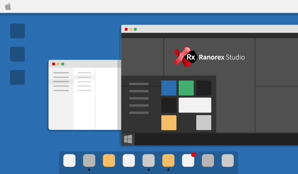Open the fifth dock icon, light gray with dot
298x174 pixels.
[149, 160]
